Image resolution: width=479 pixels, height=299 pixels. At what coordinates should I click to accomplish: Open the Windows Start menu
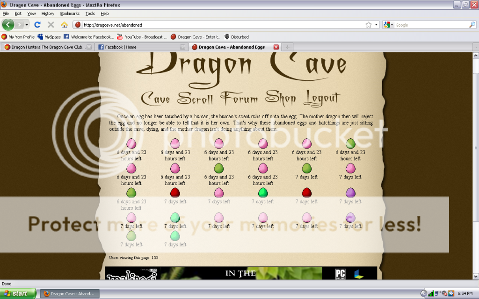point(18,293)
